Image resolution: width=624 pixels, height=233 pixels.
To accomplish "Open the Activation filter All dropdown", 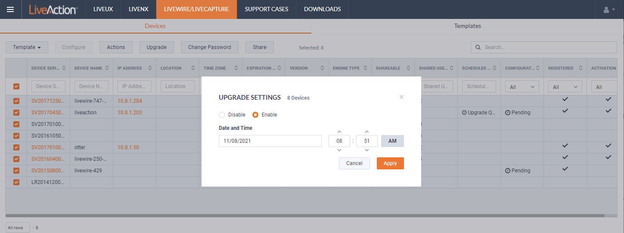I will tap(605, 87).
